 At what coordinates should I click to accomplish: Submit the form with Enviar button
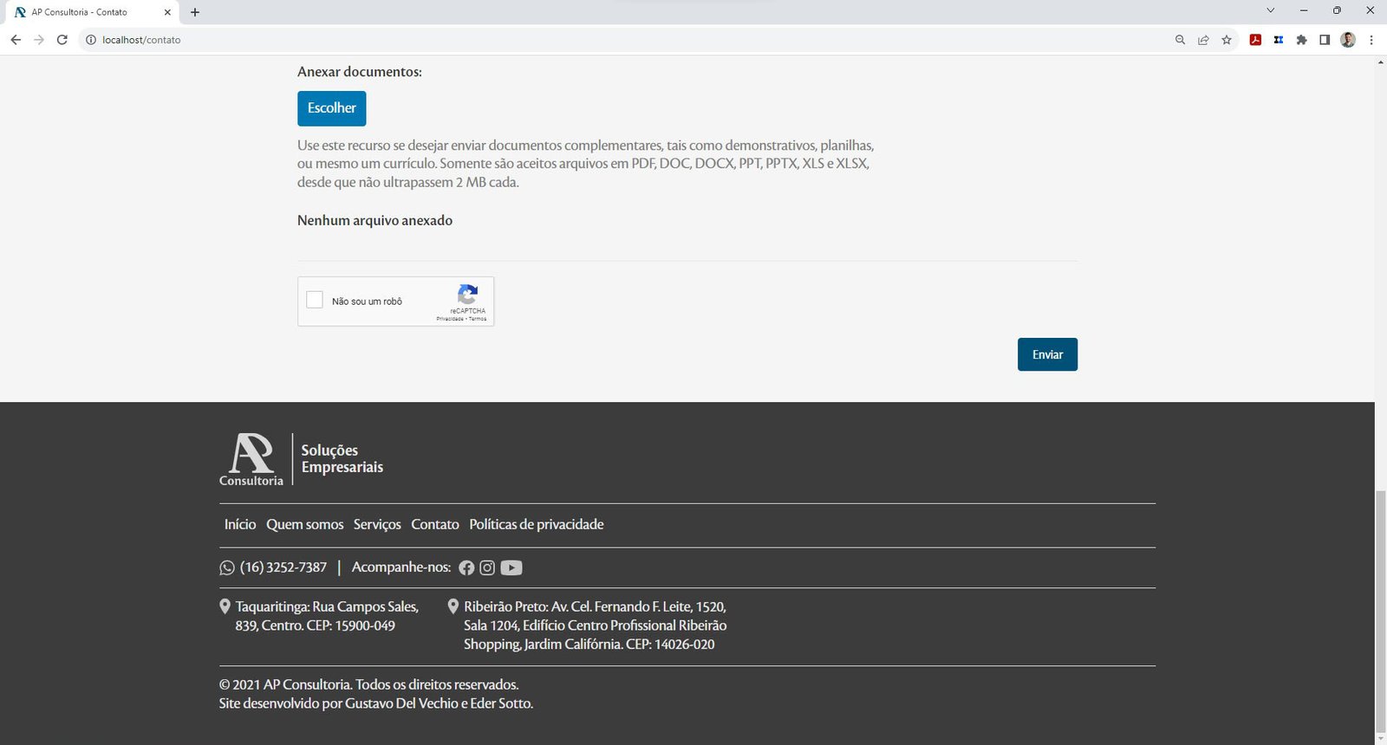point(1047,354)
